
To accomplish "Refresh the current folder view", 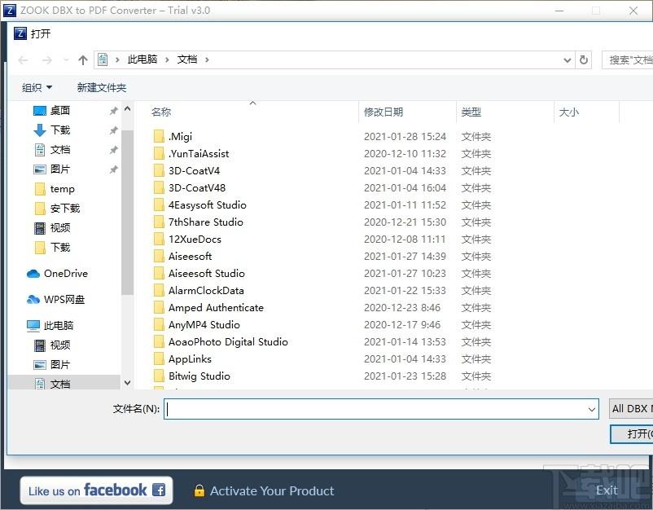I will tap(584, 60).
